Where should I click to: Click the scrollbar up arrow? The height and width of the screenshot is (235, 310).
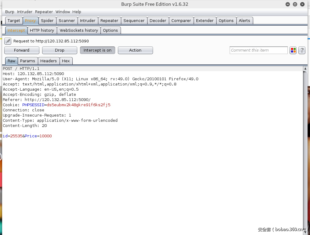point(305,68)
